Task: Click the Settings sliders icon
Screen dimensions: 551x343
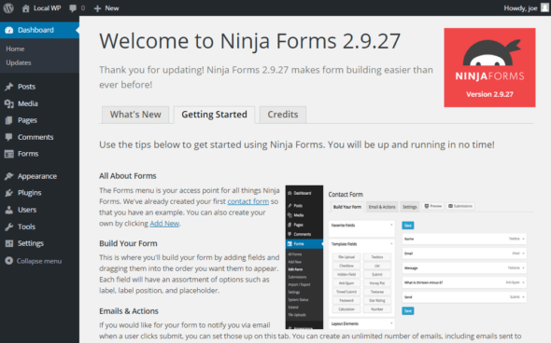Action: (9, 243)
